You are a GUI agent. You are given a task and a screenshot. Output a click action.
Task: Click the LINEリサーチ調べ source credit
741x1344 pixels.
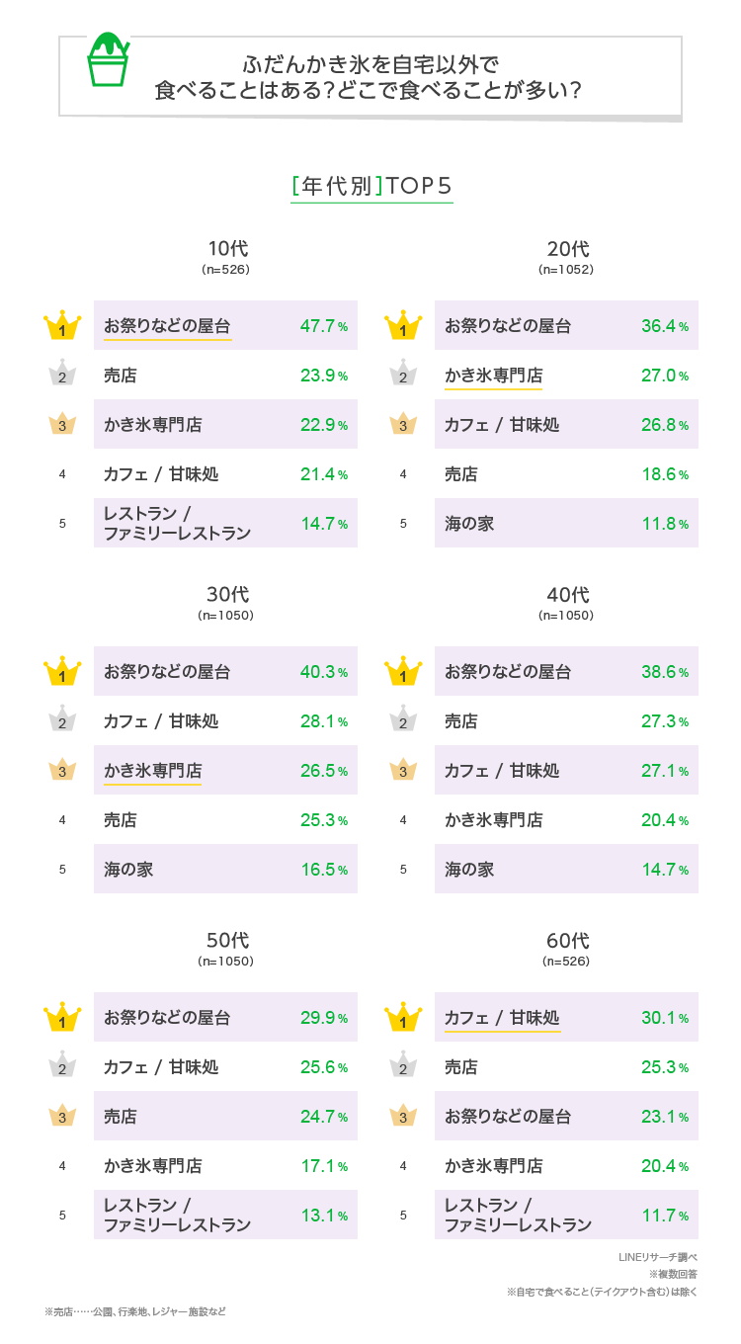click(x=657, y=1257)
